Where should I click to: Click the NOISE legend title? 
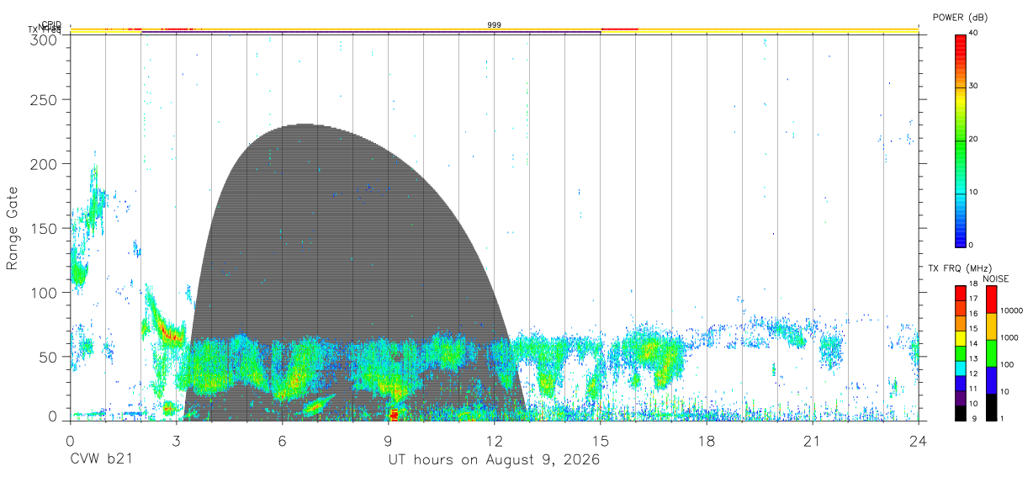click(x=996, y=279)
